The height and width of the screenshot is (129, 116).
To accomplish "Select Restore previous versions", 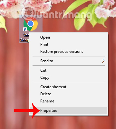I will click(69, 52).
